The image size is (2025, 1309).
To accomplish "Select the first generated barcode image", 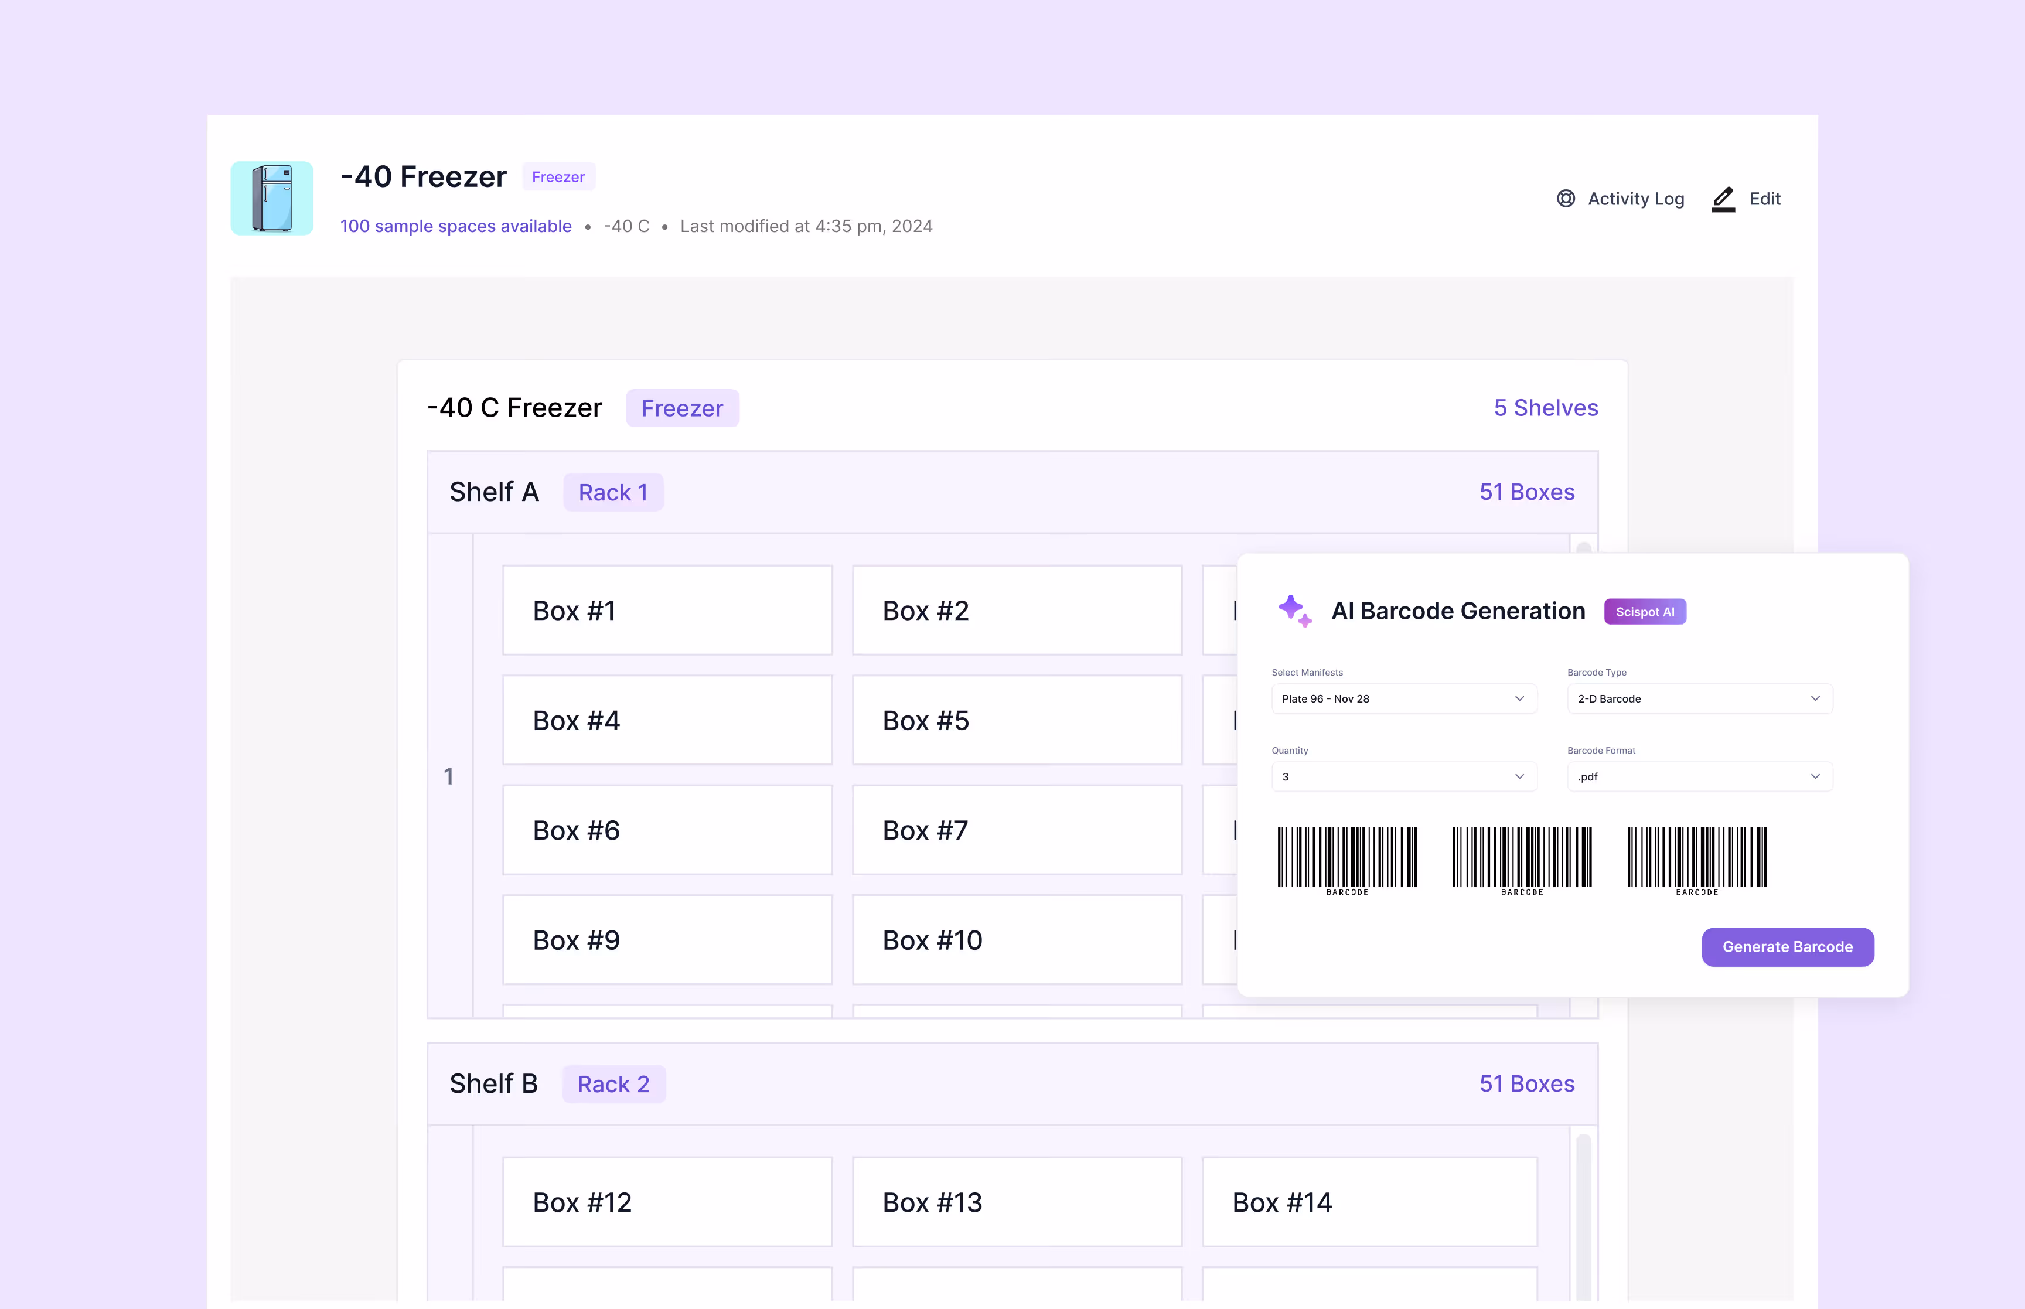I will [x=1347, y=858].
